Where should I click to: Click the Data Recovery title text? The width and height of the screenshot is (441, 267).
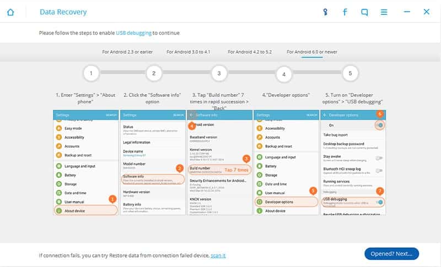point(63,12)
